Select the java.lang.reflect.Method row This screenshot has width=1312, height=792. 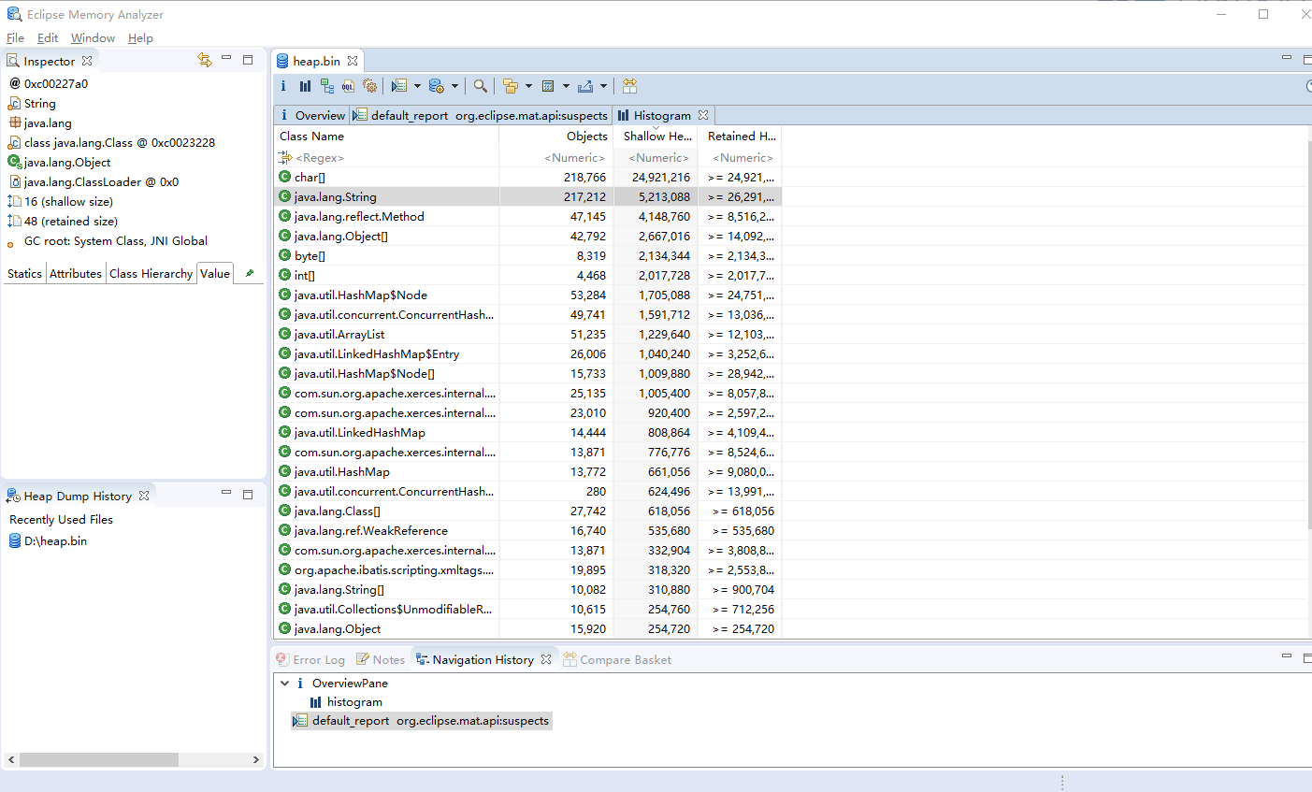pos(527,216)
